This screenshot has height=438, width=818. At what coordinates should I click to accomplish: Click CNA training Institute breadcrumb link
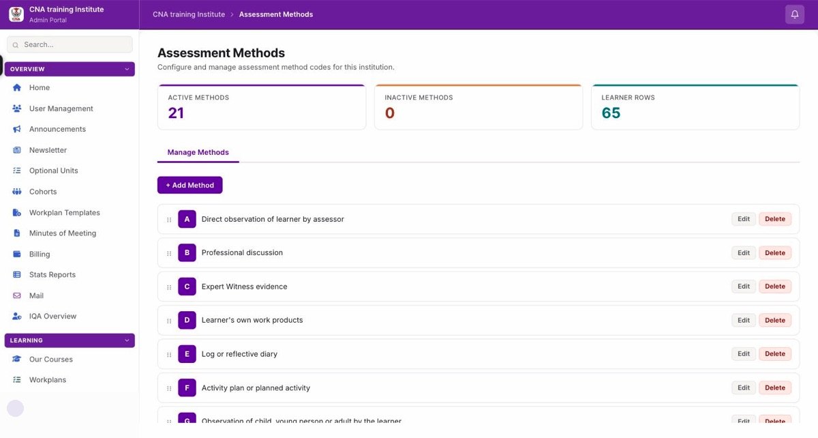(x=189, y=14)
